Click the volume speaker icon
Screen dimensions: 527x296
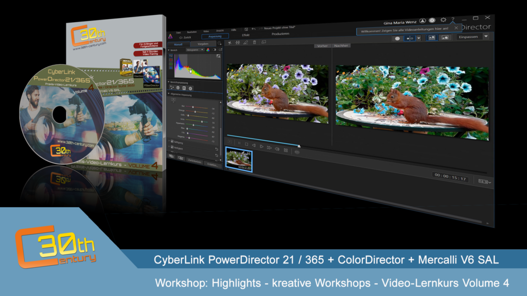point(277,149)
